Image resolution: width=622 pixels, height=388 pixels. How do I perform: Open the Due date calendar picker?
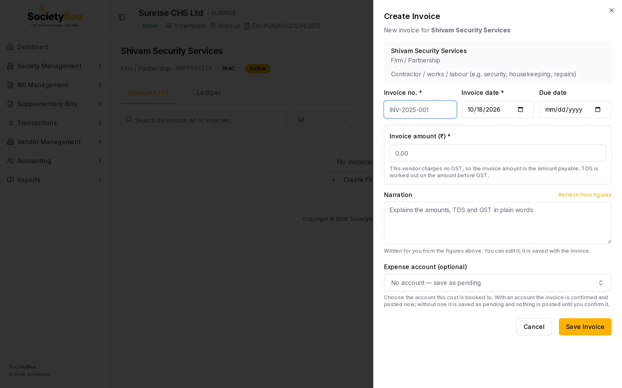coord(598,109)
